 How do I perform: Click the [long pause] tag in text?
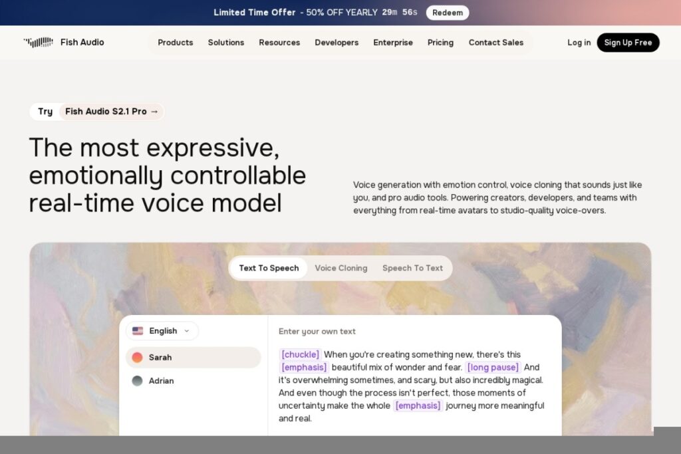pos(493,368)
